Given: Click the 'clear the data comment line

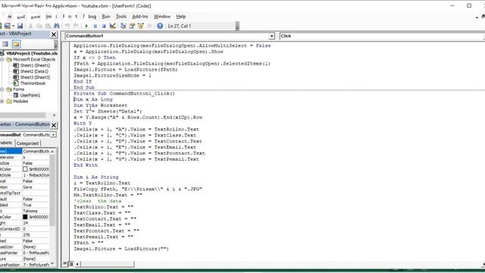Looking at the screenshot, I should click(x=98, y=201).
